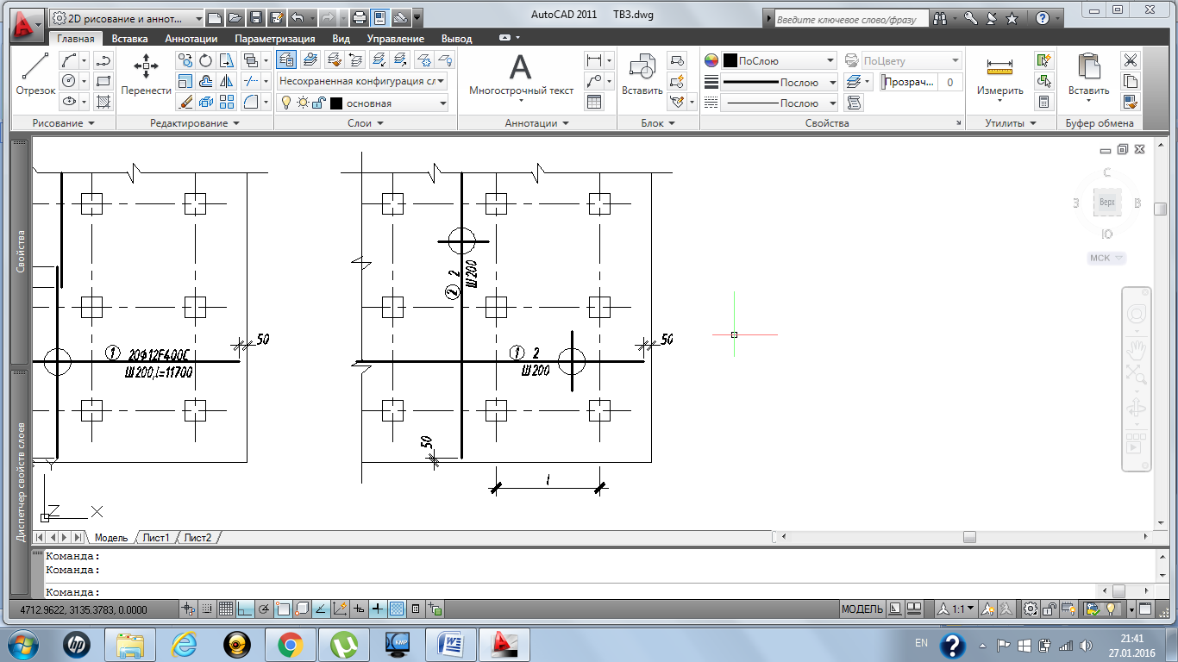Click the МОДЕЛЬ button in status bar
The image size is (1178, 662).
click(x=862, y=609)
